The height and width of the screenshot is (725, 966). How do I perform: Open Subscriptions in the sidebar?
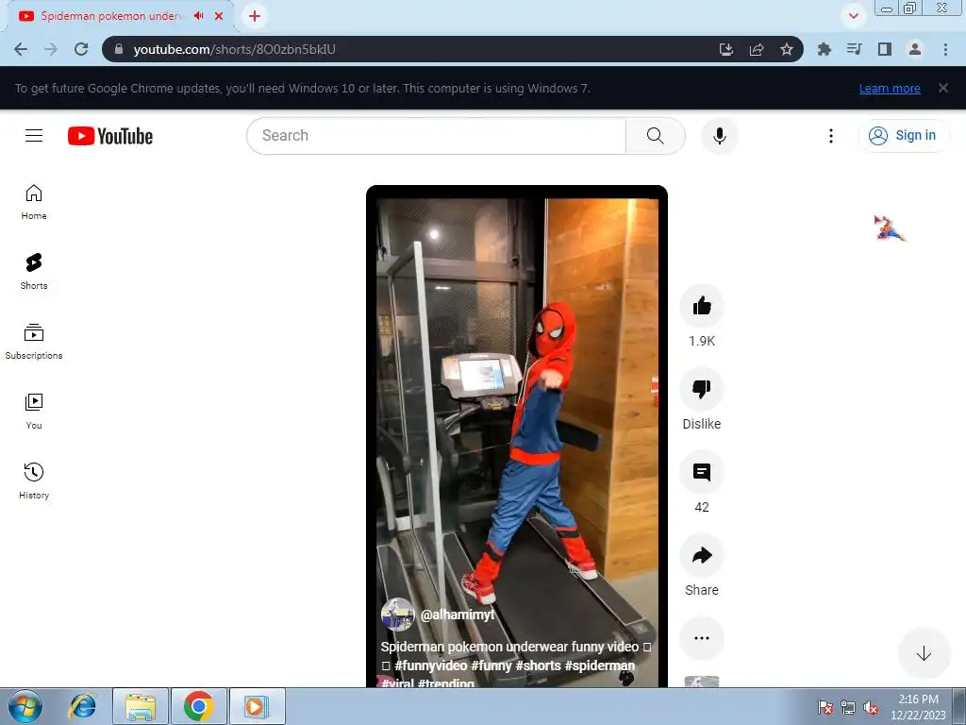click(x=34, y=341)
